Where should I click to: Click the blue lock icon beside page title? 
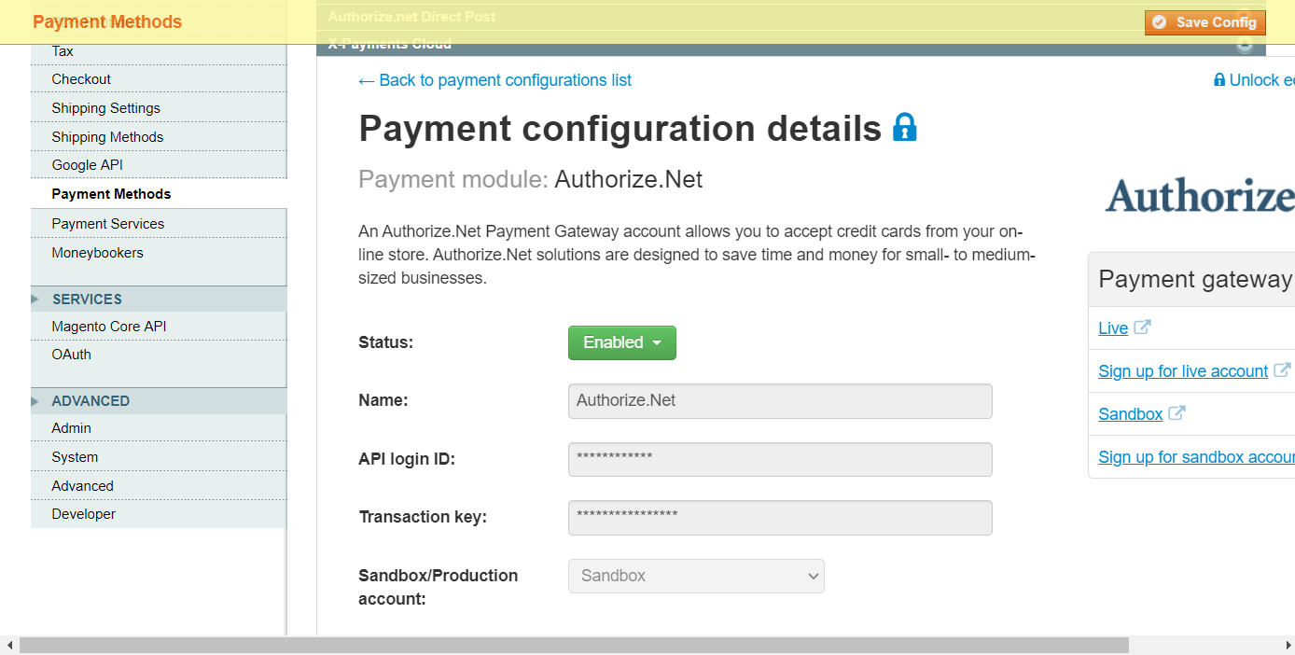[x=905, y=127]
